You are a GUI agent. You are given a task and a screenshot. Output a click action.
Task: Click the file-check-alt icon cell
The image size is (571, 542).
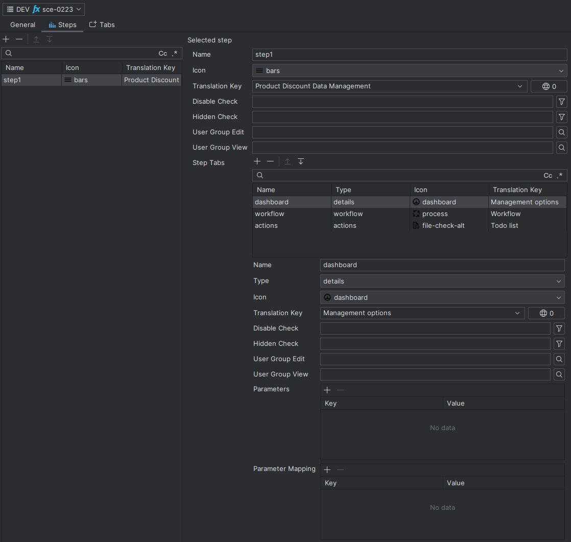click(449, 225)
